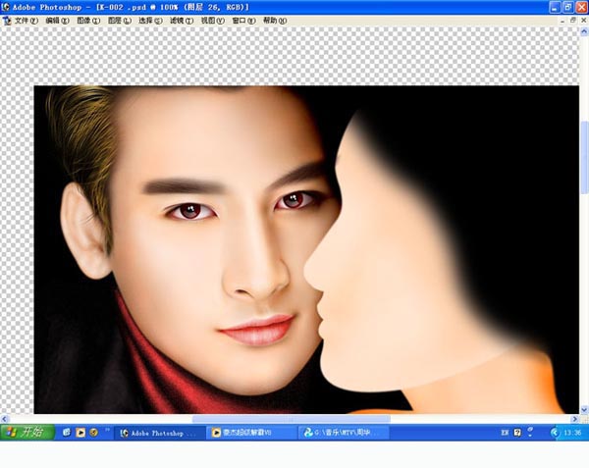Open the 窗口(W) Window menu
Image resolution: width=589 pixels, height=468 pixels.
pyautogui.click(x=243, y=21)
